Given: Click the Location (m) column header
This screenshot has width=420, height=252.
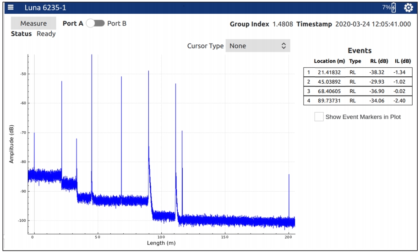Looking at the screenshot, I should (329, 61).
